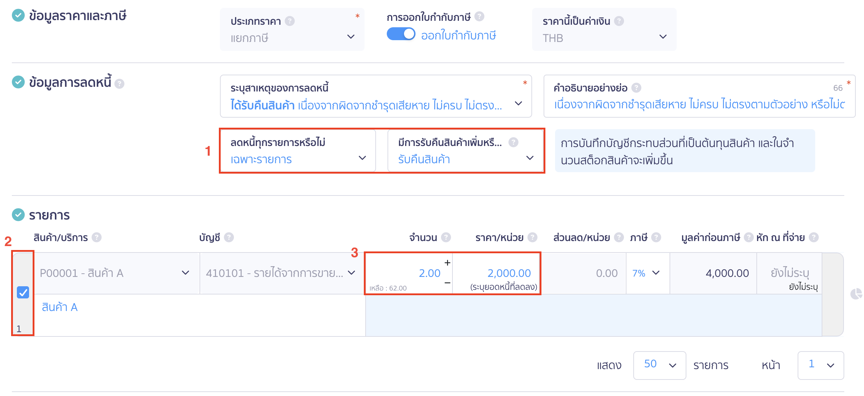Image resolution: width=864 pixels, height=396 pixels.
Task: Click help icon next to ส่วนลด/หน่วย column
Action: (619, 237)
